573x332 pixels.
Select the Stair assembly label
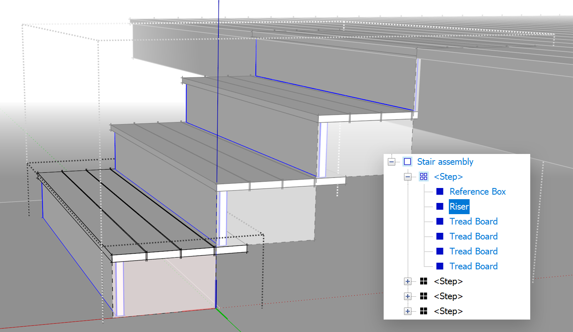[x=445, y=161]
